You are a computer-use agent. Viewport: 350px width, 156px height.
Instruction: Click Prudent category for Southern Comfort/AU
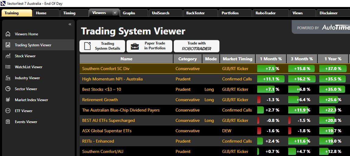pyautogui.click(x=183, y=151)
